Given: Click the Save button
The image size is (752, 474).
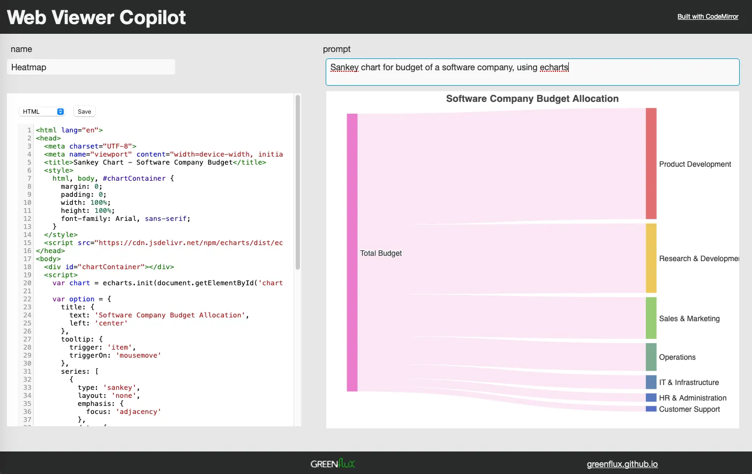Looking at the screenshot, I should [x=84, y=112].
